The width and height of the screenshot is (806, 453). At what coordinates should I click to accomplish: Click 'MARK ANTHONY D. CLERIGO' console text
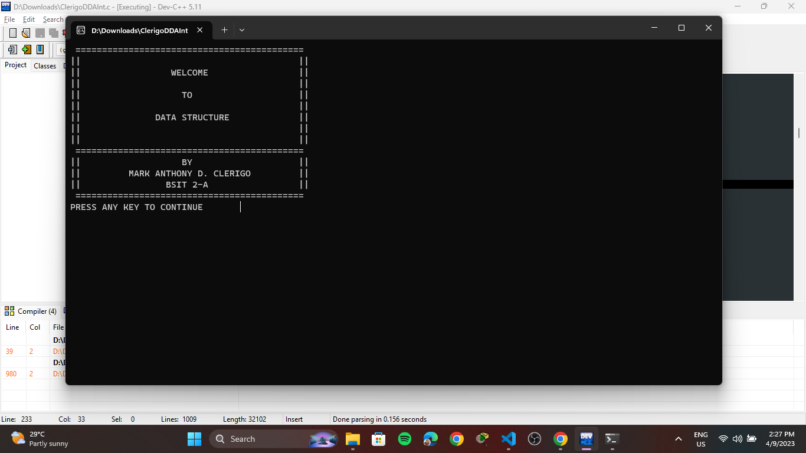point(189,173)
